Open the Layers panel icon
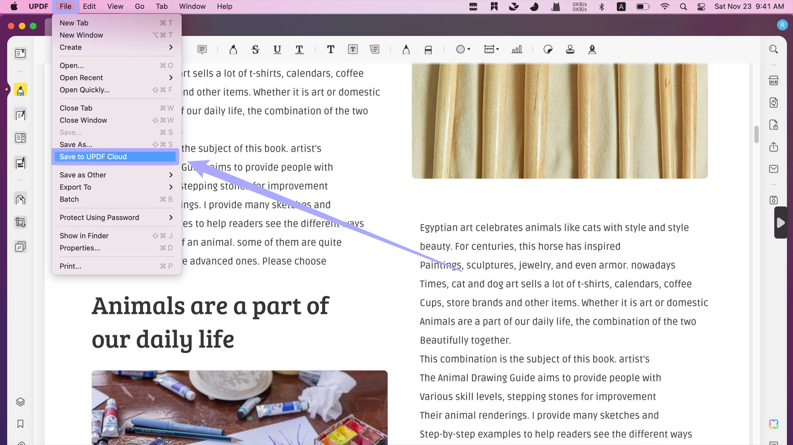The height and width of the screenshot is (445, 793). pos(20,402)
